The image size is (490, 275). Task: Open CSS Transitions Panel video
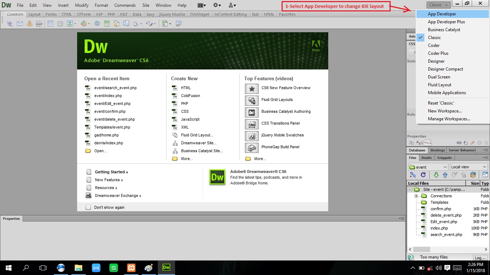(x=281, y=123)
